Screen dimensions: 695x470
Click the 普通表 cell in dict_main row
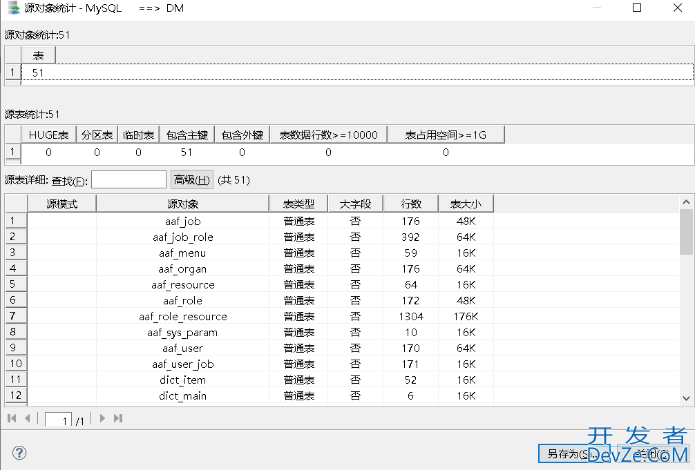click(298, 396)
